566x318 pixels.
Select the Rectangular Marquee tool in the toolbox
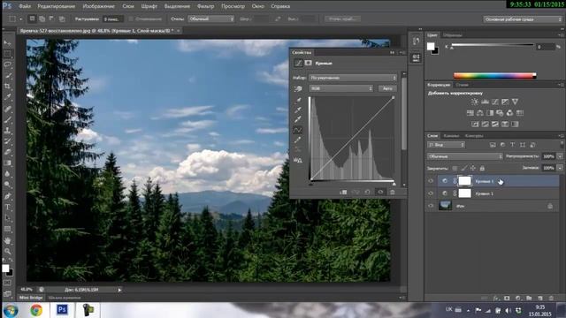point(8,54)
